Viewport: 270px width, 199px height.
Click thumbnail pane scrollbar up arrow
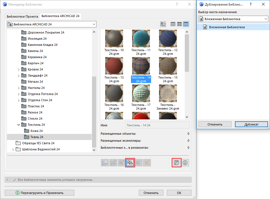(x=187, y=32)
